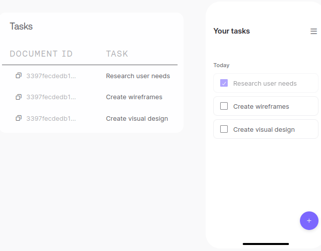Sort by the DOCUMENT ID column header
The height and width of the screenshot is (251, 321).
click(41, 54)
